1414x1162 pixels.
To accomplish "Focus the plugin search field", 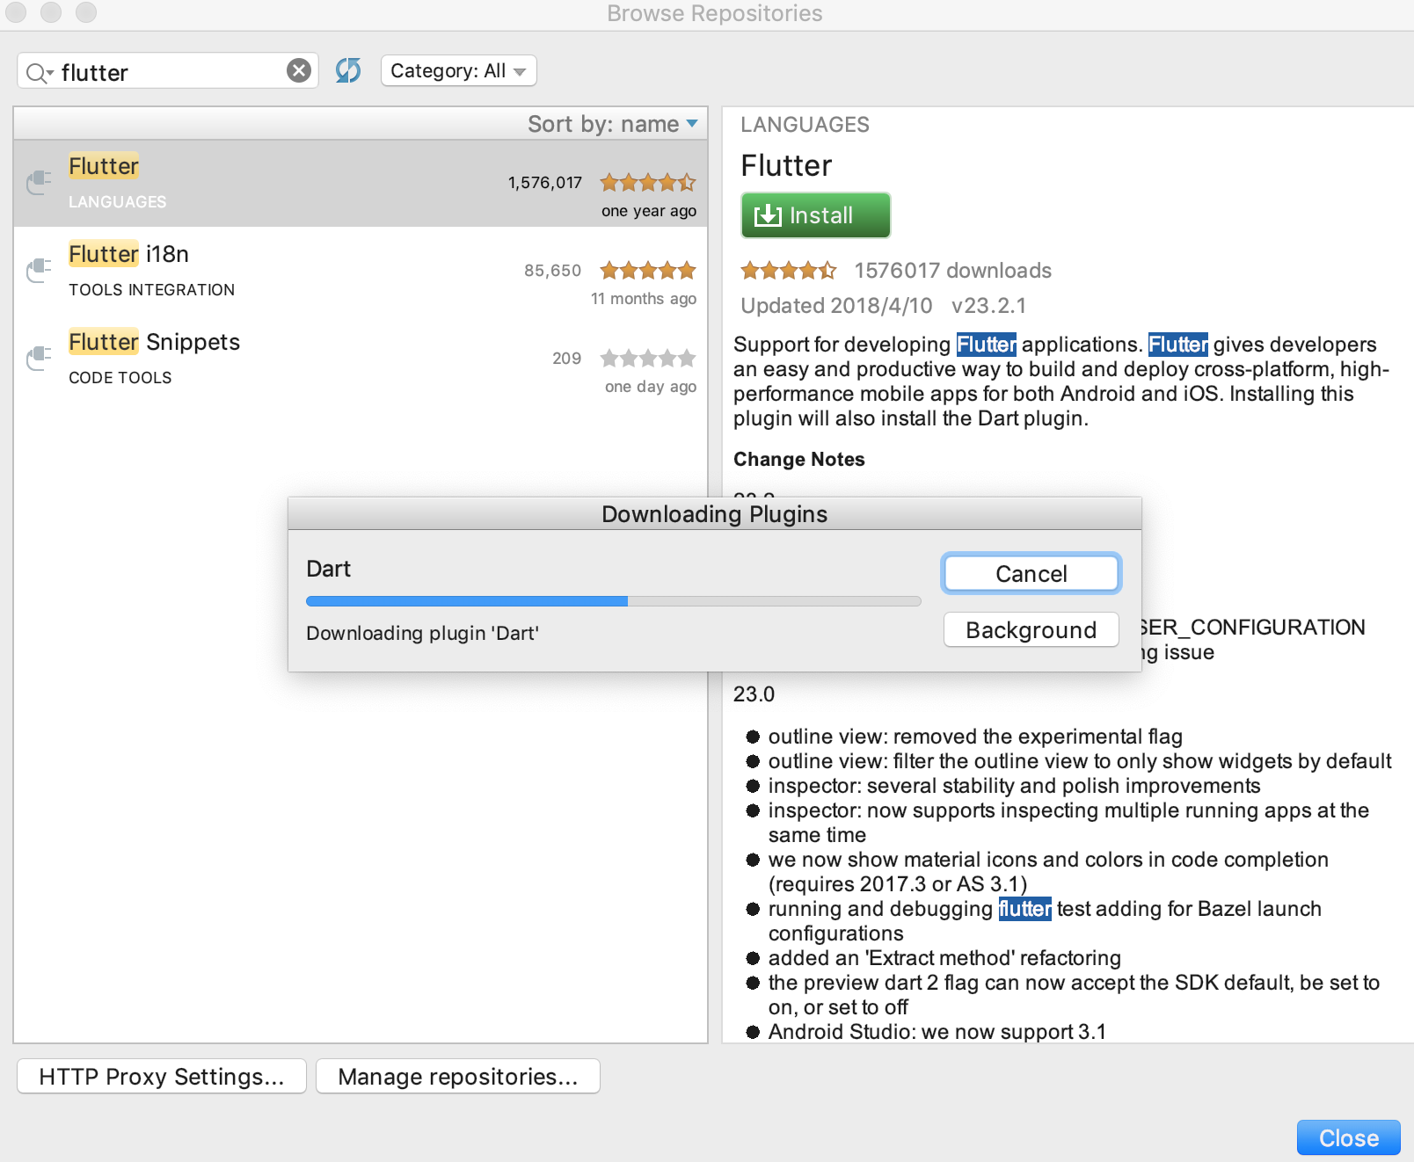I will pos(167,71).
